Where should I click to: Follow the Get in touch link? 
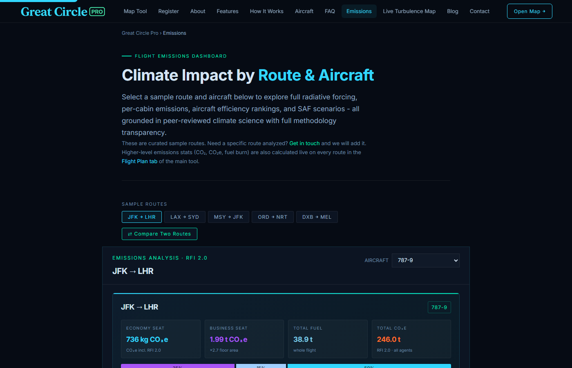(304, 144)
